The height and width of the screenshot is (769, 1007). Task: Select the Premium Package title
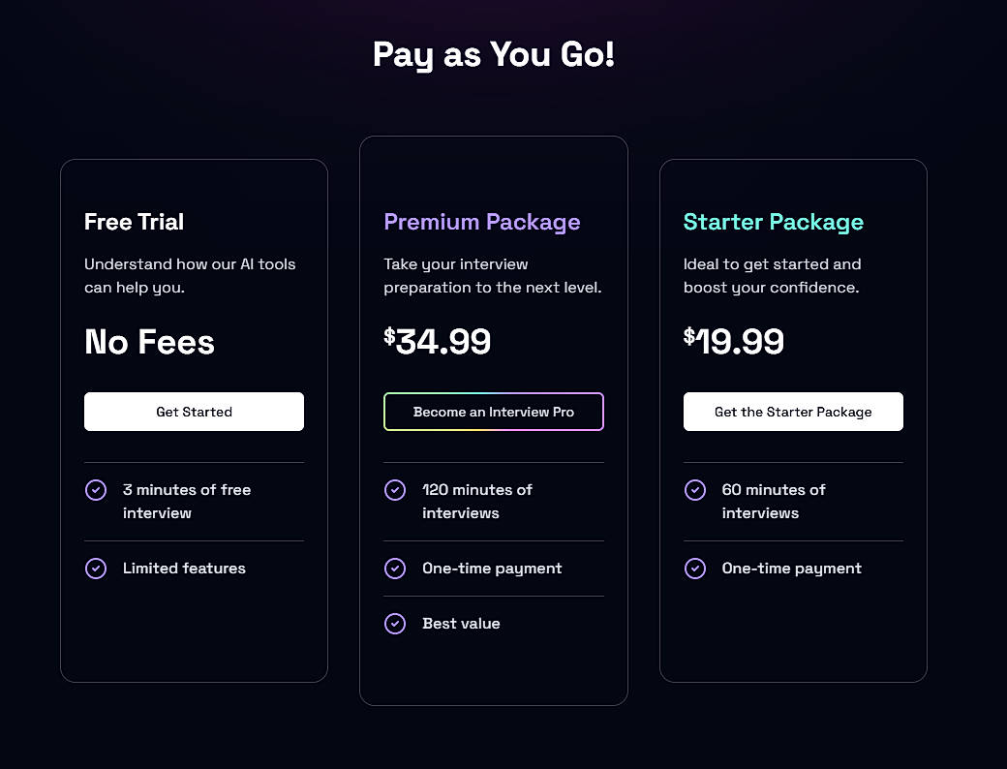(482, 222)
